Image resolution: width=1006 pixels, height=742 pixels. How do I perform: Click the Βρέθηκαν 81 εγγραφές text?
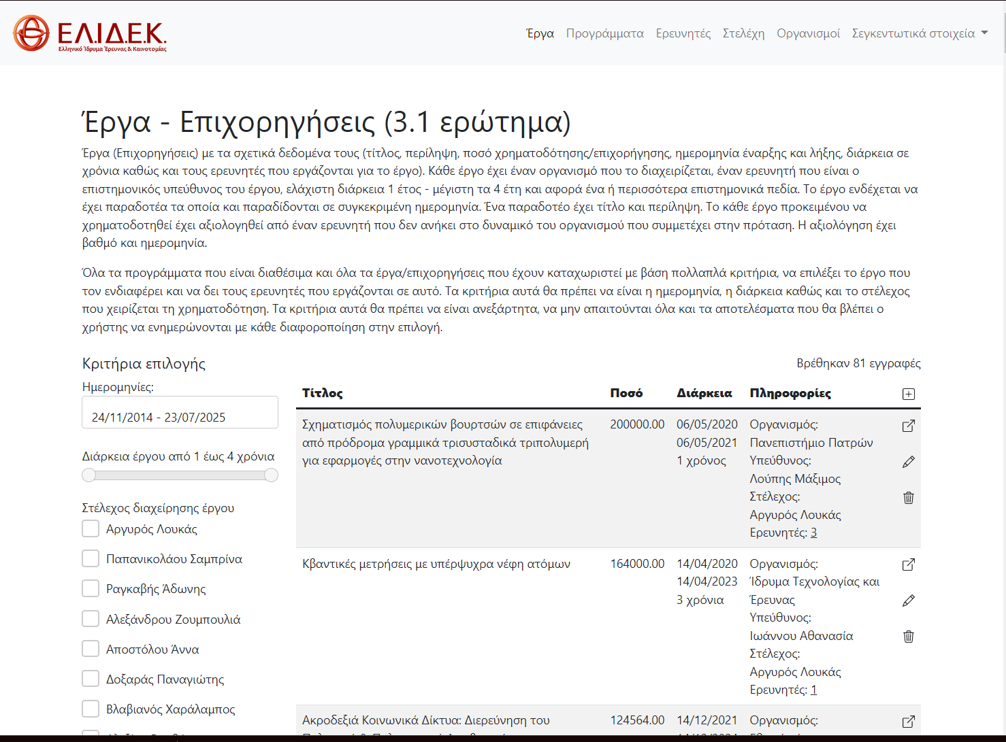click(x=858, y=363)
